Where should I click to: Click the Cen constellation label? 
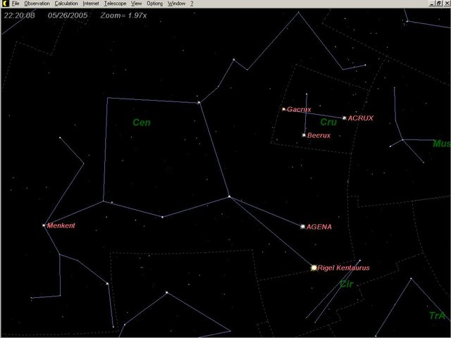point(142,123)
